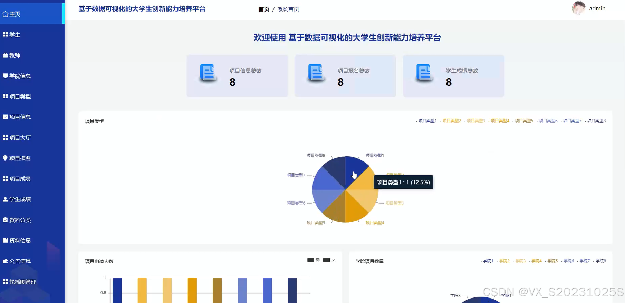Click the 首页 breadcrumb link
The image size is (625, 303).
[x=264, y=9]
